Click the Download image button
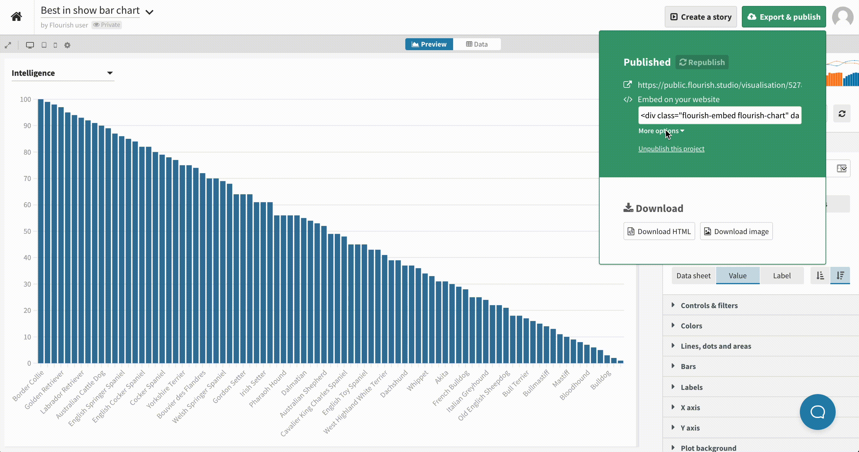 [x=736, y=231]
